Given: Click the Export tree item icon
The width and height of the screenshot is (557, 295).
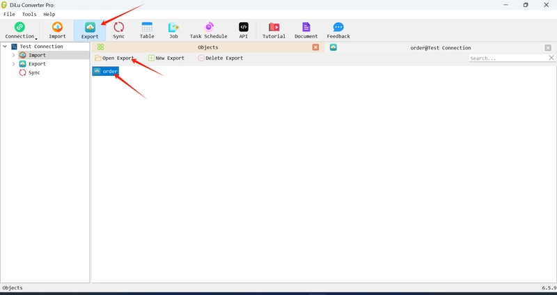Looking at the screenshot, I should click(22, 64).
